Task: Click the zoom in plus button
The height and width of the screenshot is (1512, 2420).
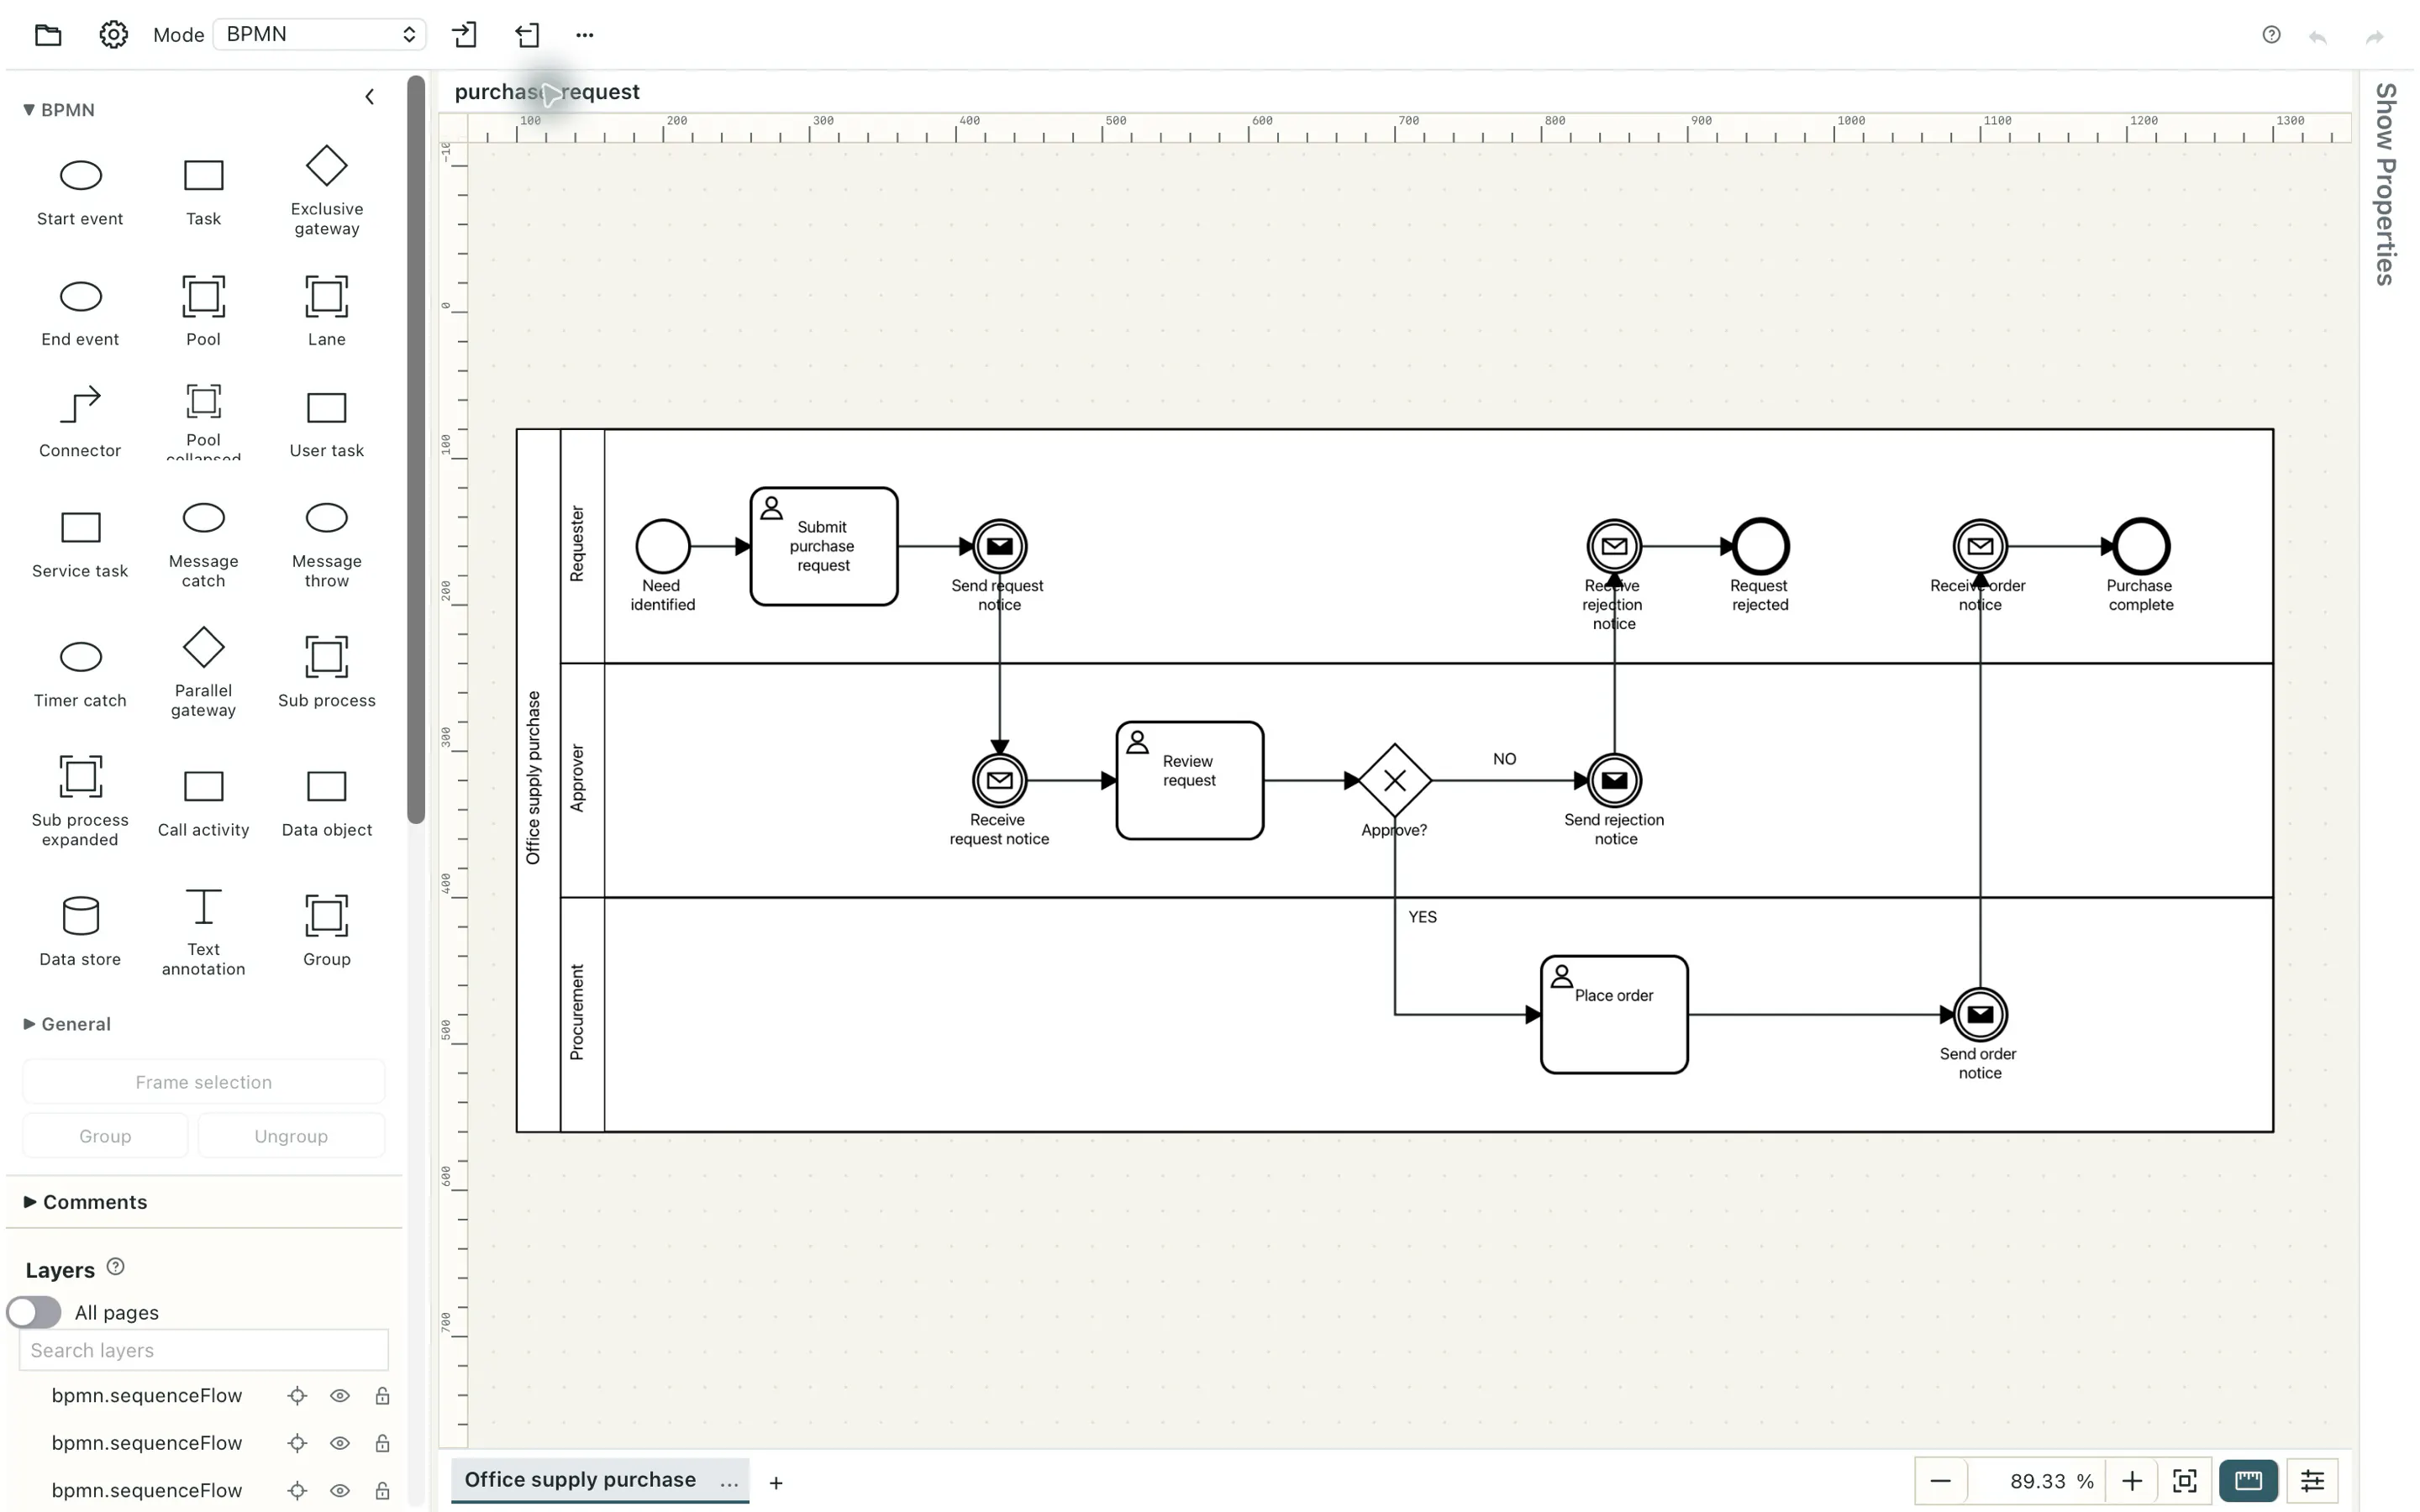Action: point(2131,1481)
